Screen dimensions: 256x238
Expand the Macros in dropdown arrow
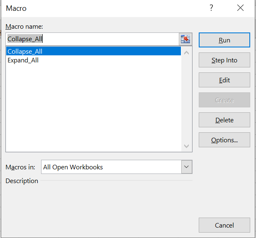point(187,167)
